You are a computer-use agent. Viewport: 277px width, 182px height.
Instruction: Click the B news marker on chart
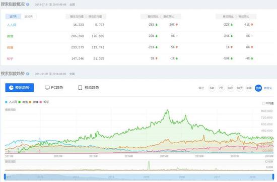pyautogui.click(x=18, y=149)
